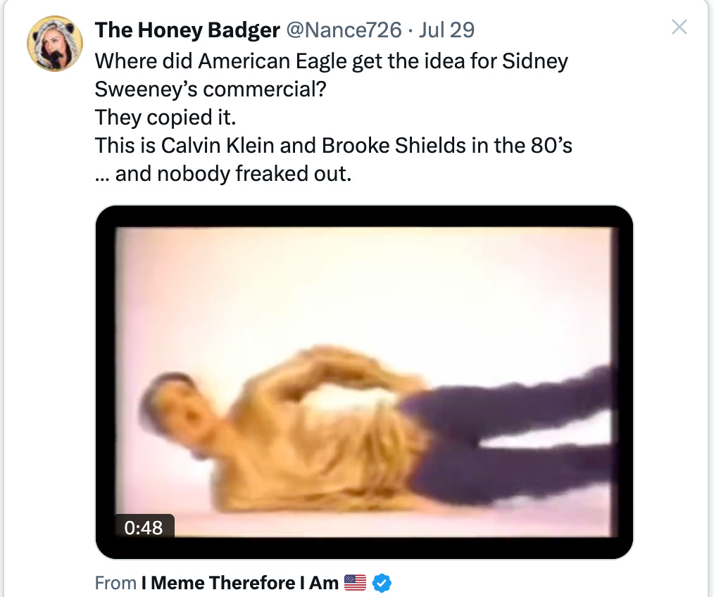Click the 0:48 video duration badge
Viewport: 714px width, 597px height.
coord(144,527)
